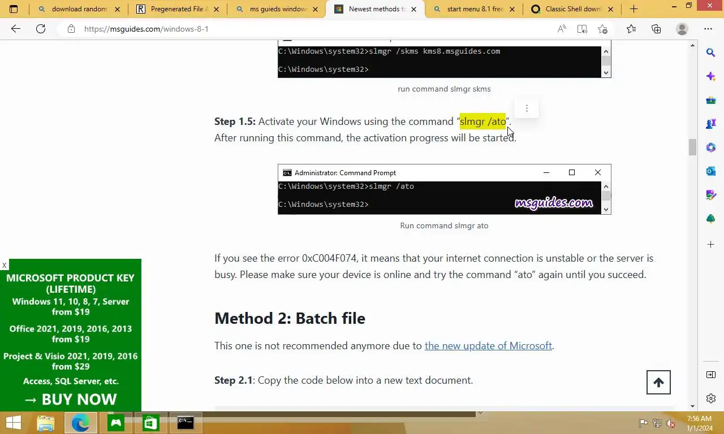
Task: Open the tab actions menu icon
Action: click(x=14, y=9)
